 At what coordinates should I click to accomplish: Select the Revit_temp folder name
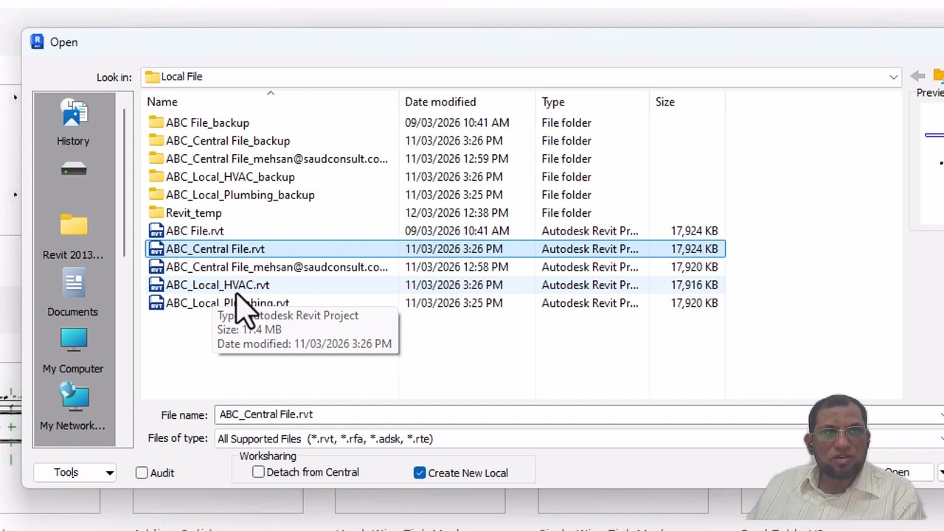coord(193,213)
